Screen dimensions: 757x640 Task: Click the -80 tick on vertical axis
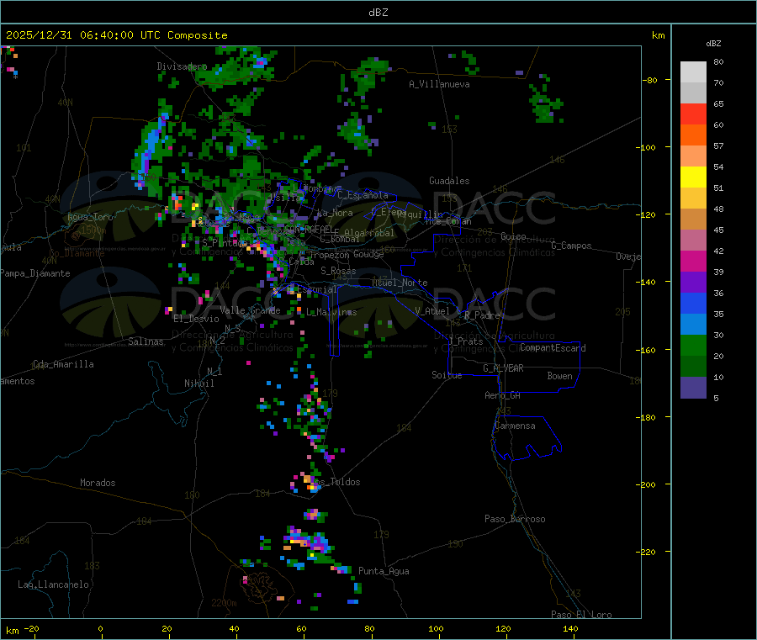pos(649,80)
